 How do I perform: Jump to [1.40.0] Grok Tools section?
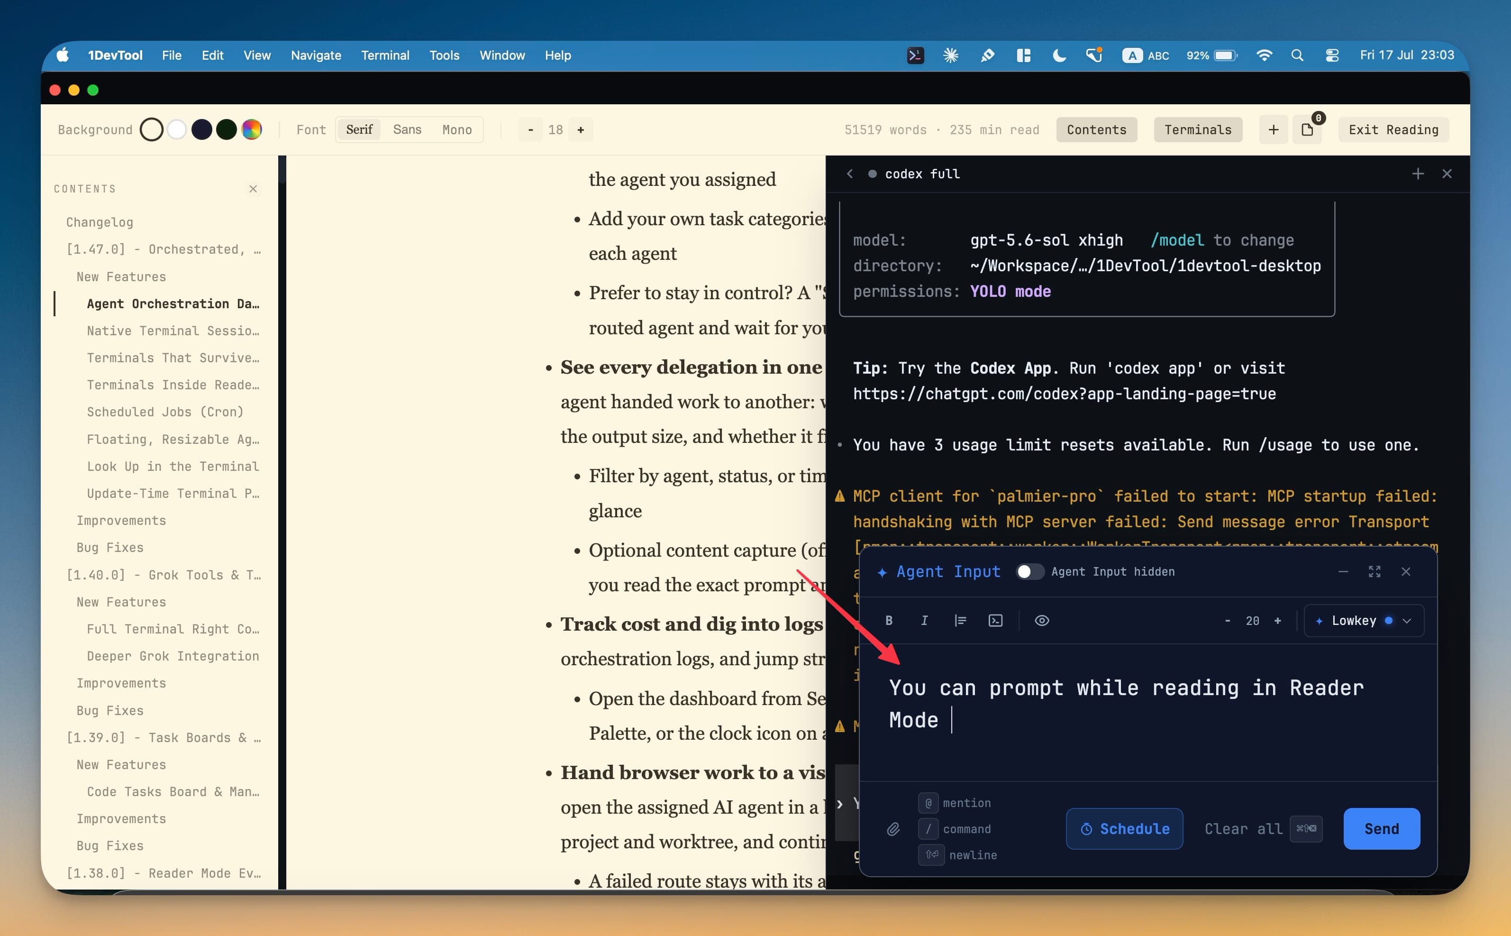click(164, 575)
